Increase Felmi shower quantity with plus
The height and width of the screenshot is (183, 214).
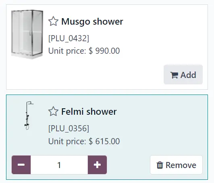click(97, 165)
